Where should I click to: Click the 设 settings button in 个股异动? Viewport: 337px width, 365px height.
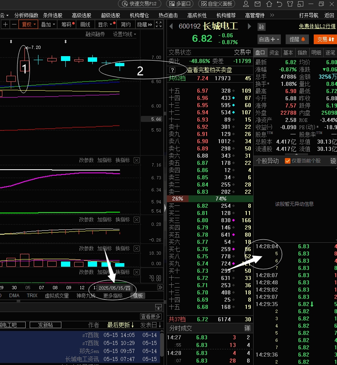pos(333,161)
